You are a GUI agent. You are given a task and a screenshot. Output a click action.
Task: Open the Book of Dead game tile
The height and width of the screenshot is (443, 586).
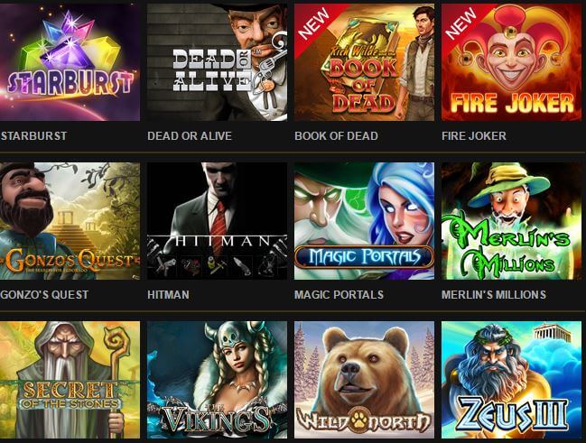[365, 62]
